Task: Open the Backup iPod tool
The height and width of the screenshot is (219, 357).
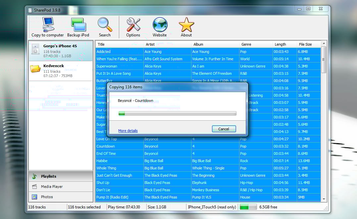Action: 78,24
